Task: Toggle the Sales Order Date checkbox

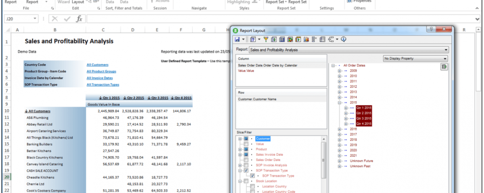Action: tap(246, 160)
